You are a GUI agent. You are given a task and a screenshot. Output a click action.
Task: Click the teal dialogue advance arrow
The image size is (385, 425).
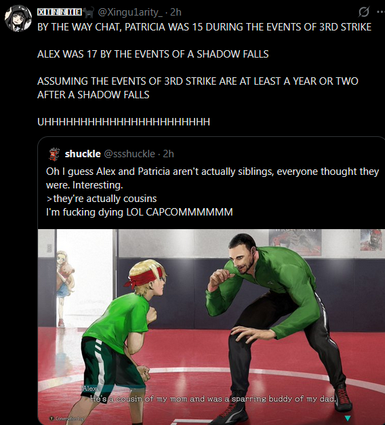(348, 418)
